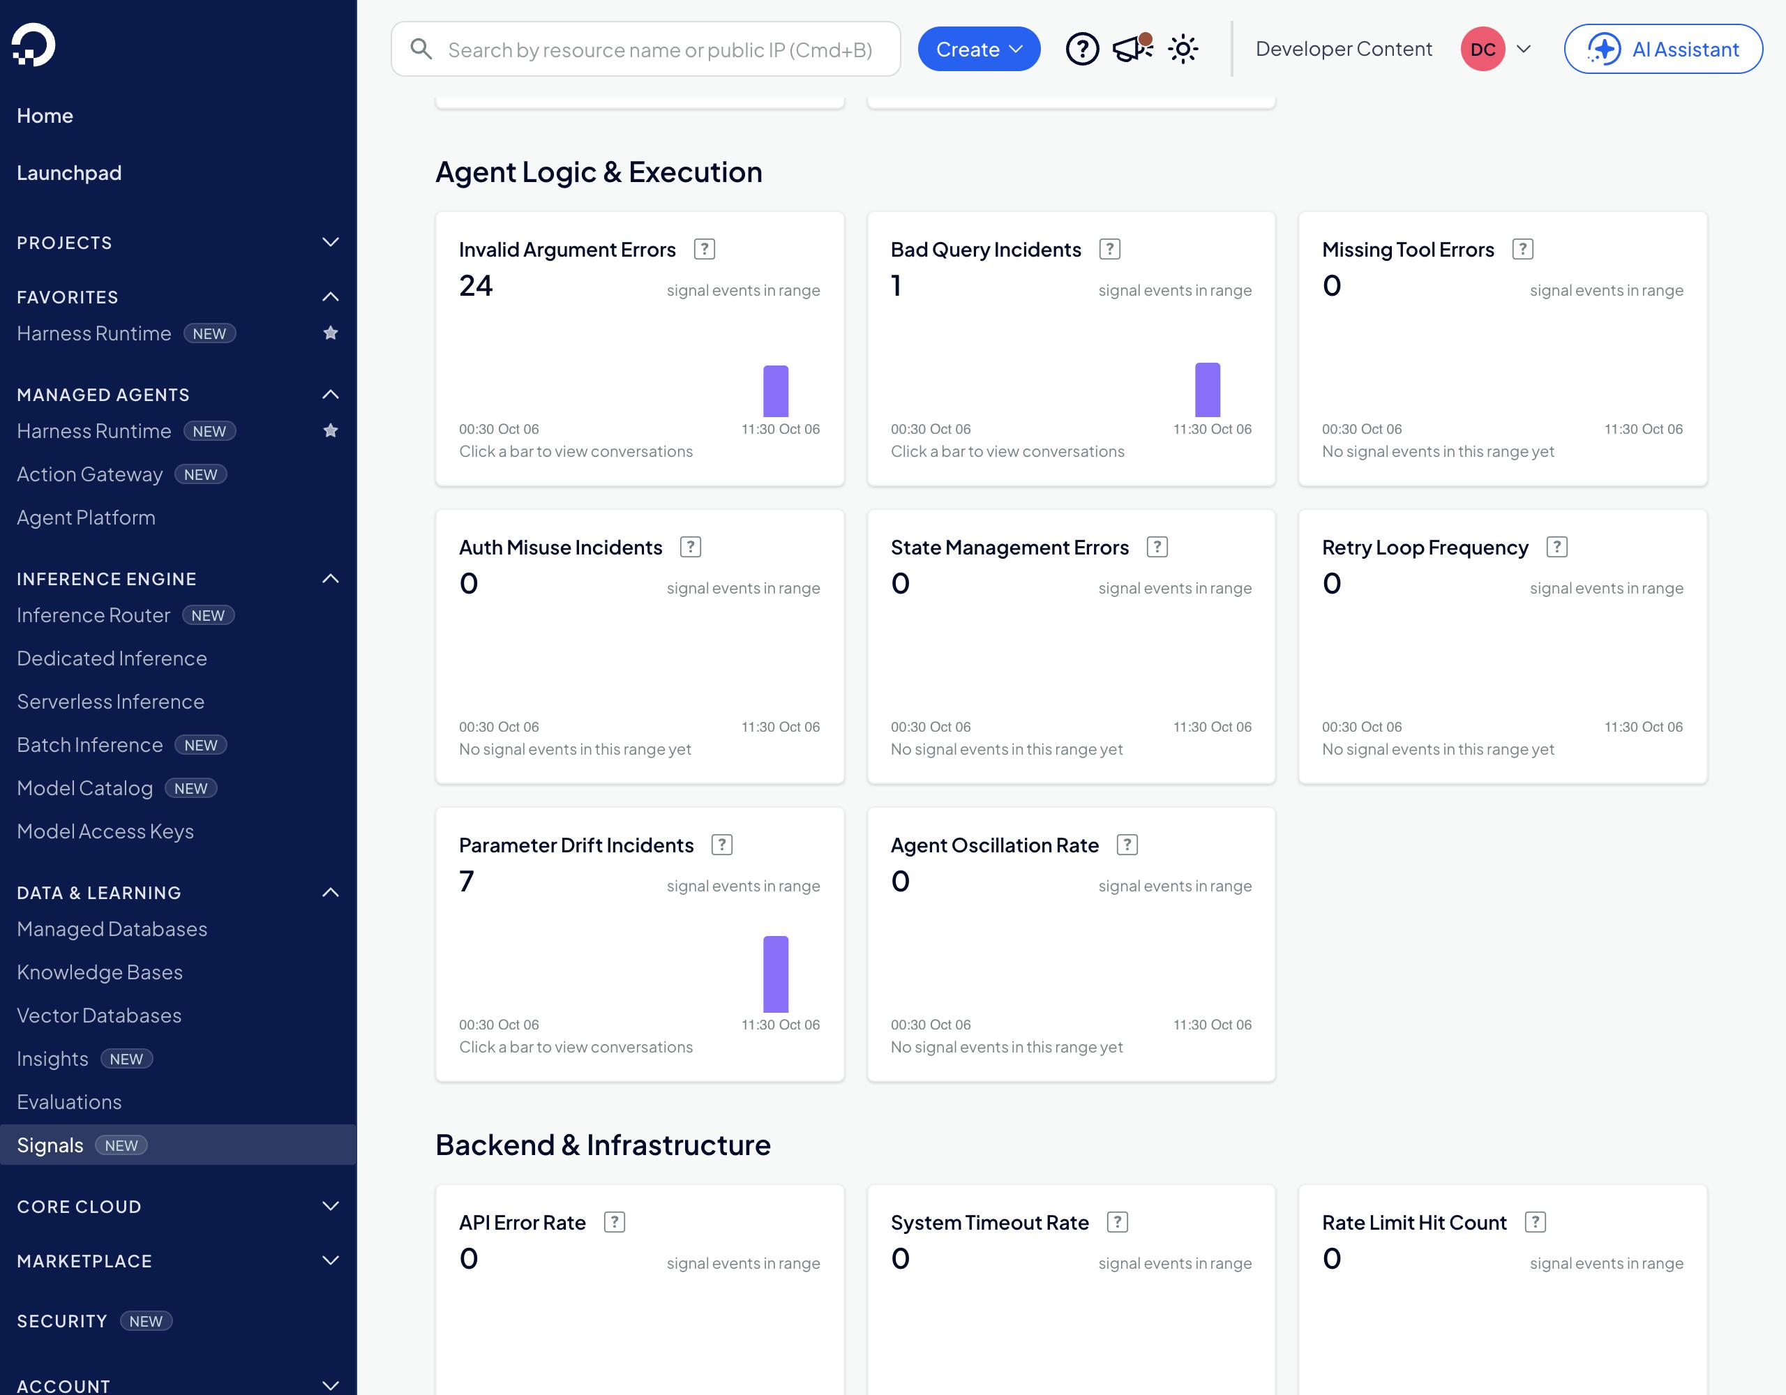Viewport: 1786px width, 1395px height.
Task: Click the help icon next to Retry Loop Frequency
Action: click(x=1556, y=547)
